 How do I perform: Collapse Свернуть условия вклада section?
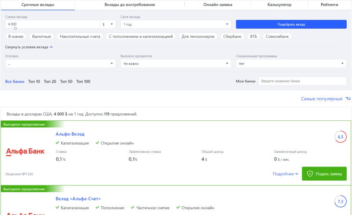coord(29,47)
